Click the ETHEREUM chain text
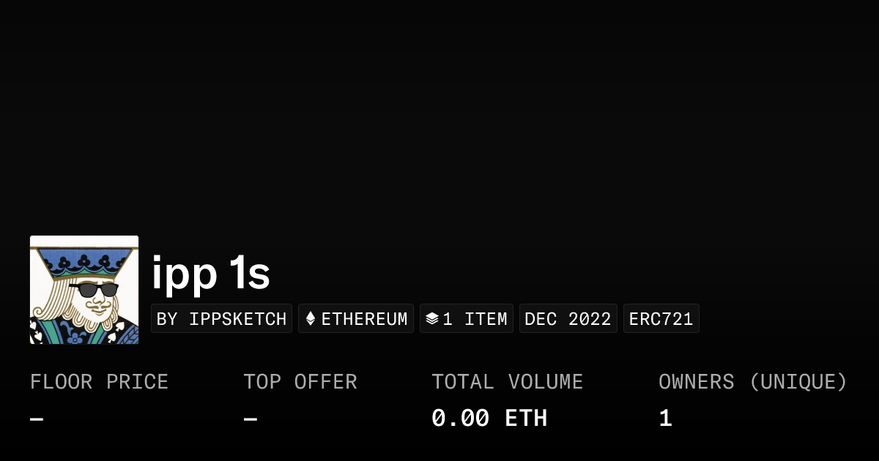Screen dimensions: 879x461 364,319
